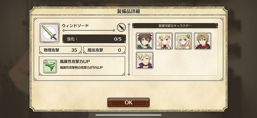Tap the home indicator bar at bottom

coord(128,115)
